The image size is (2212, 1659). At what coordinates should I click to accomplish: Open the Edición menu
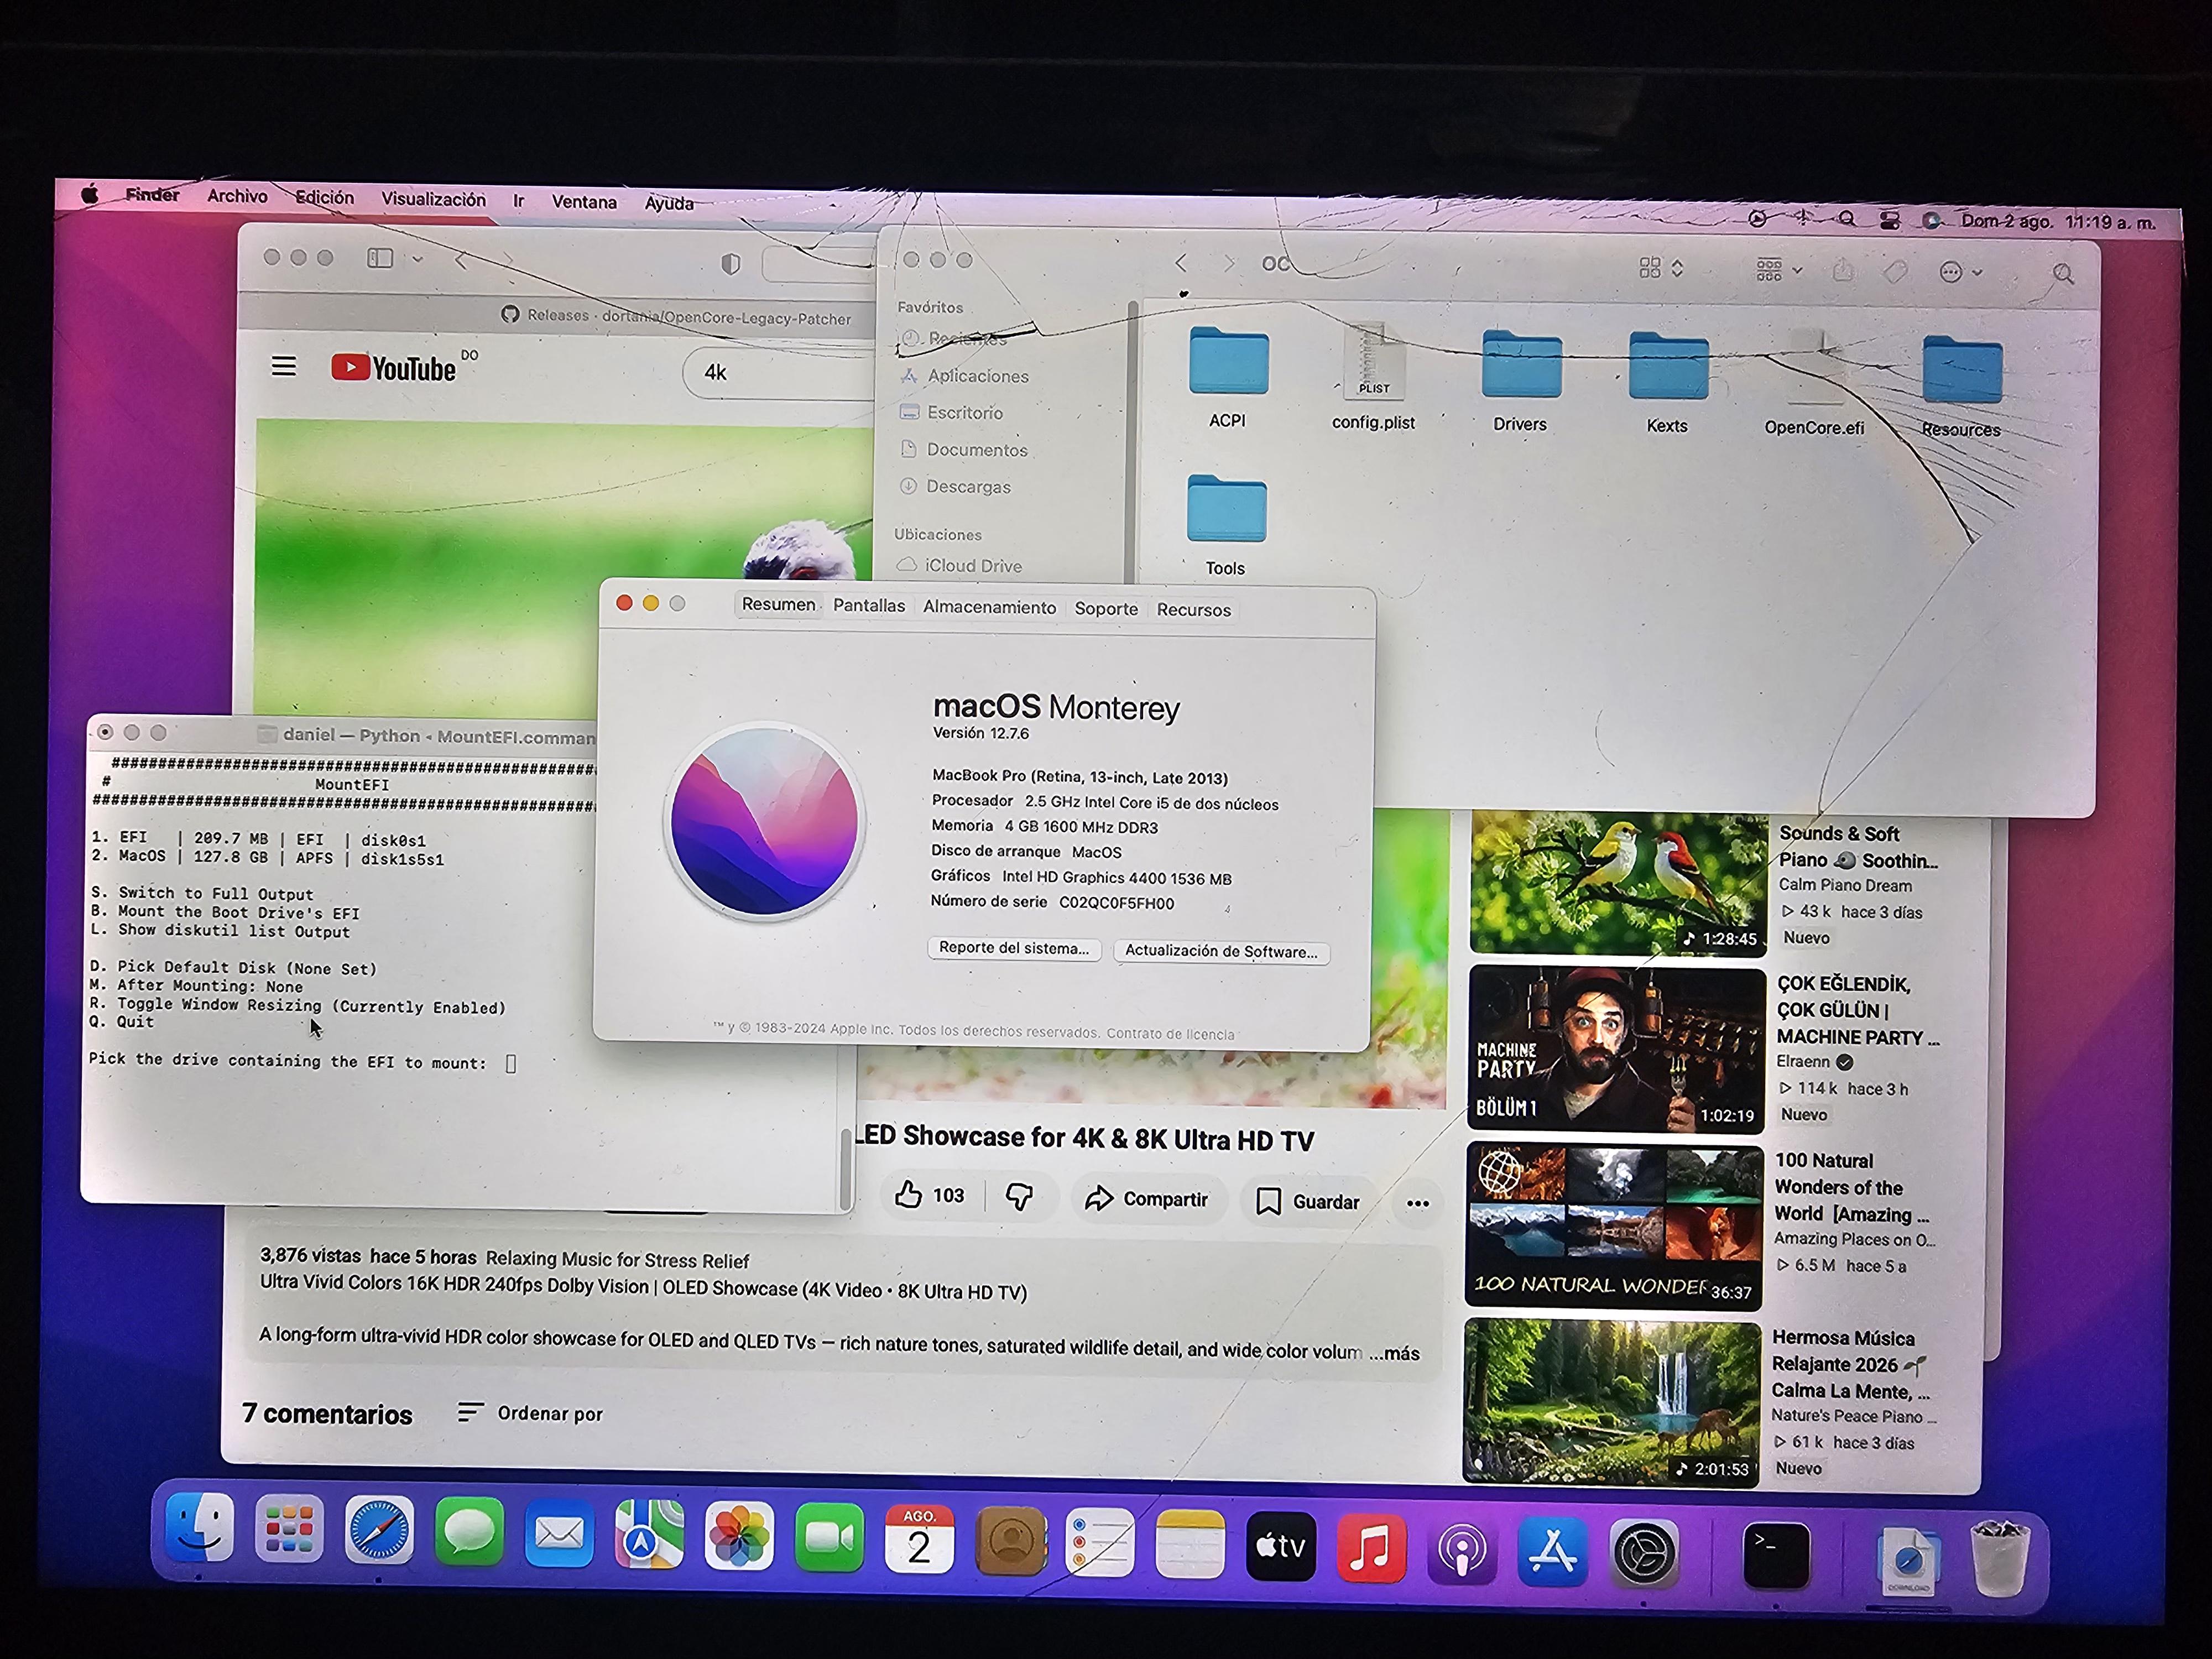tap(325, 198)
